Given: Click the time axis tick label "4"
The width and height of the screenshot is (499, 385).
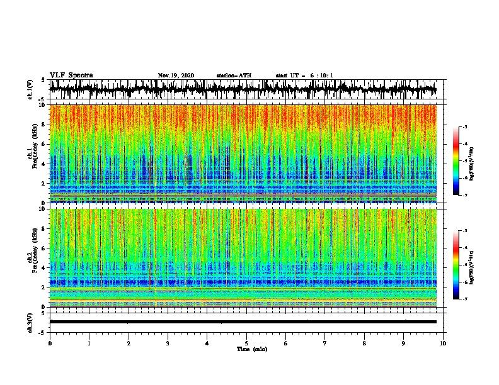Looking at the screenshot, I should 207,343.
